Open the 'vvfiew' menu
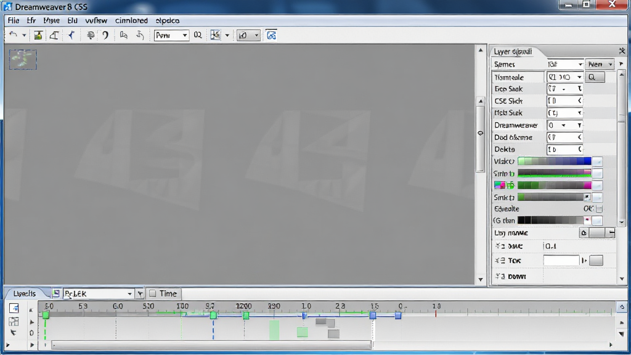Image resolution: width=631 pixels, height=355 pixels. tap(96, 20)
